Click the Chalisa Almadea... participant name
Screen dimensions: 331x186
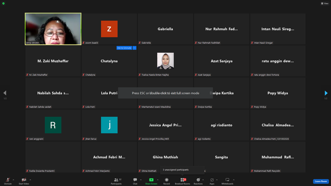pyautogui.click(x=278, y=125)
